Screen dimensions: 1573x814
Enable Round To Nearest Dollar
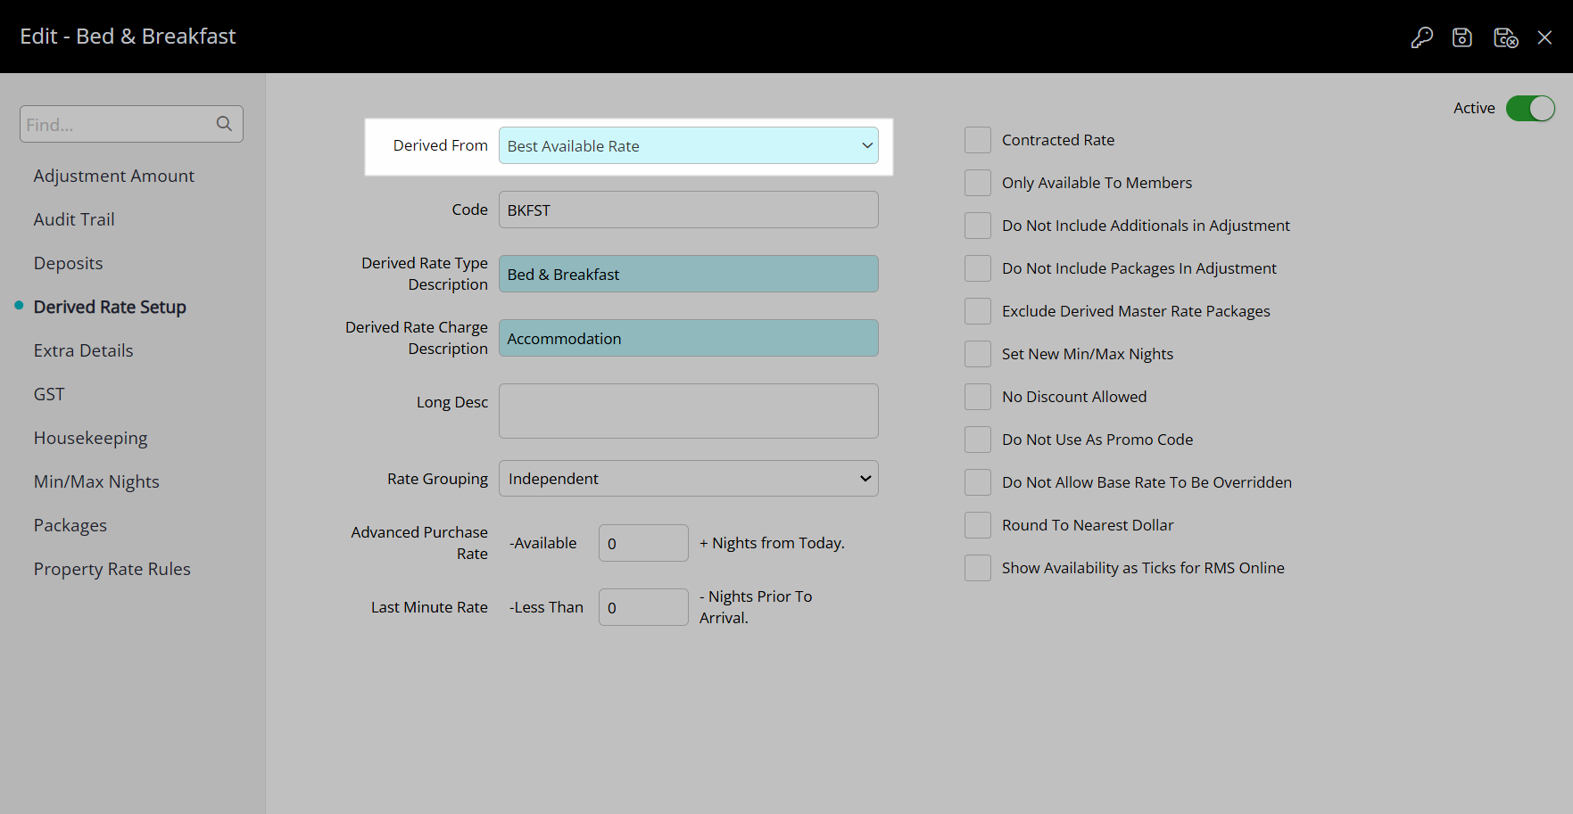tap(978, 525)
